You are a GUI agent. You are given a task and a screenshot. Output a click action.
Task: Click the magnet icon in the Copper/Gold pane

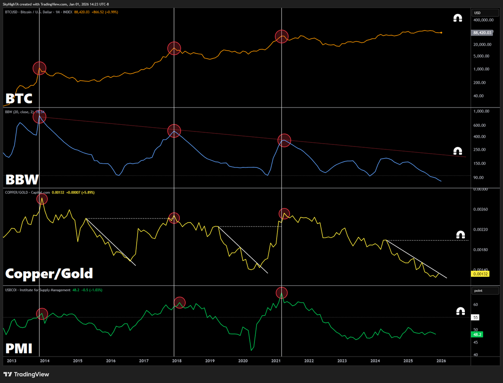pyautogui.click(x=460, y=234)
